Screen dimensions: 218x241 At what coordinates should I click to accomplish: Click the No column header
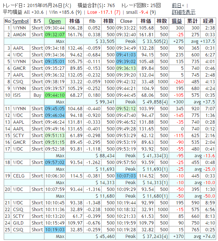(x=7, y=21)
